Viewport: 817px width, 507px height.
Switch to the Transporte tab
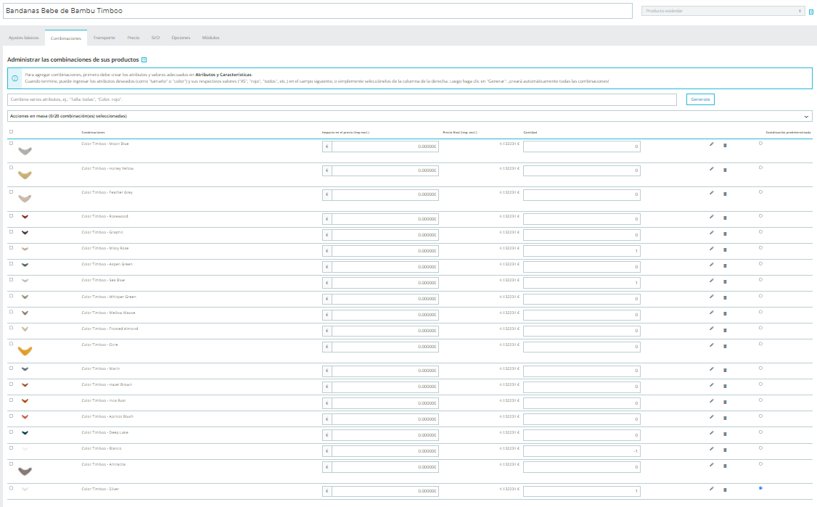104,38
